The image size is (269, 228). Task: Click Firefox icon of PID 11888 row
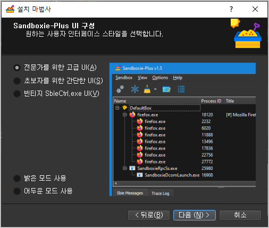click(140, 135)
